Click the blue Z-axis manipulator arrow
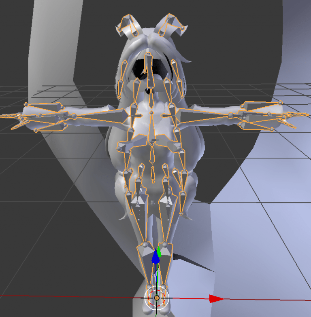Screen dimensions: 311x317 (155, 256)
